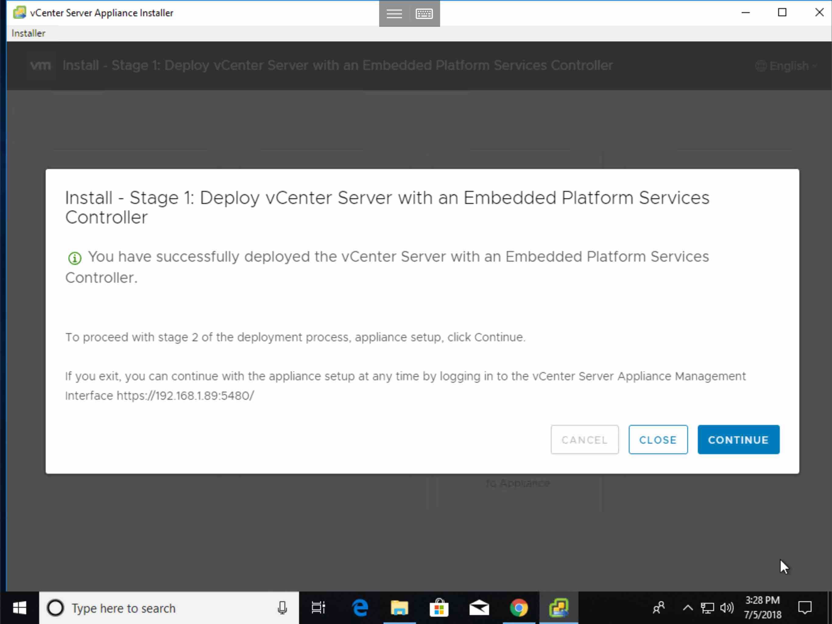Open the remote console hamburger menu icon
This screenshot has height=624, width=832.
click(x=394, y=13)
